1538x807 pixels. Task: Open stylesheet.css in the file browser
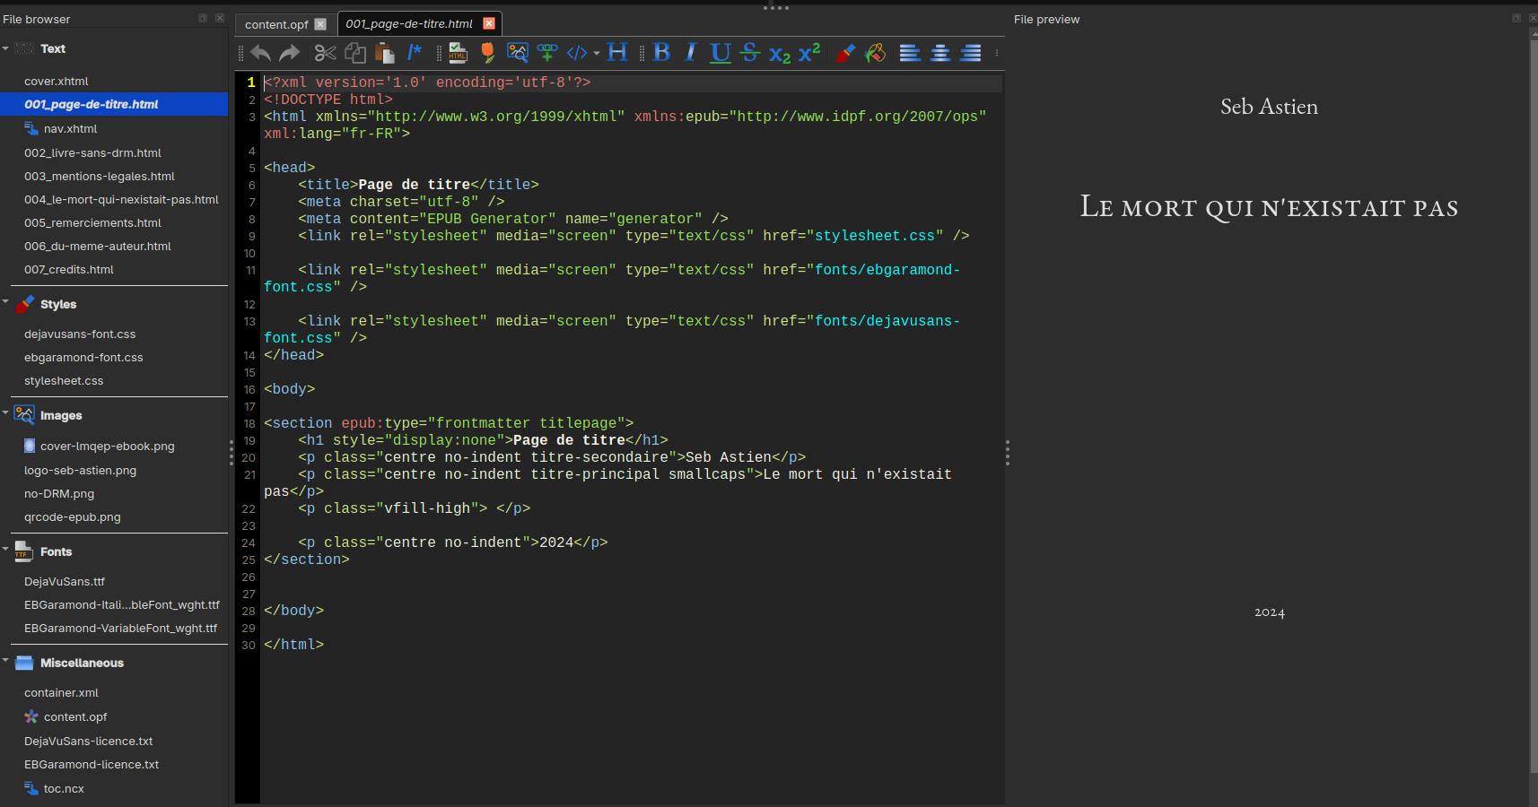(64, 380)
